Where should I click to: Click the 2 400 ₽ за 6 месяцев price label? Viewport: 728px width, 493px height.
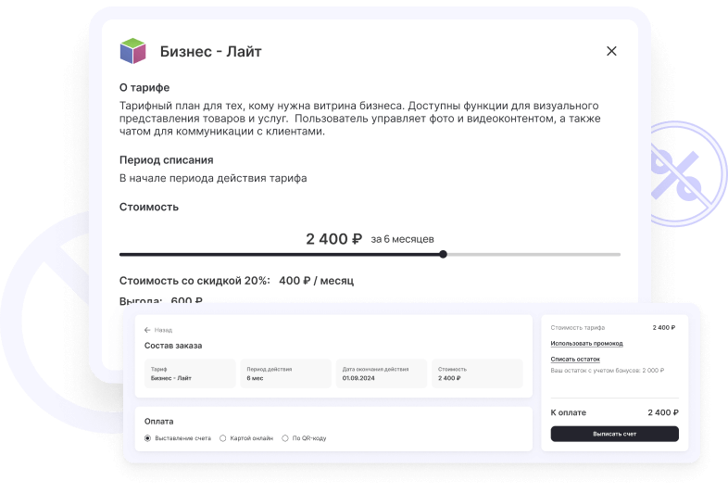click(x=370, y=239)
